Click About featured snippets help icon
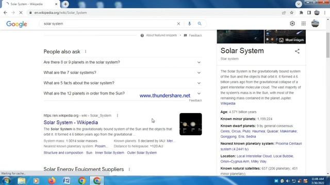This screenshot has width=330, height=185. coord(142,35)
